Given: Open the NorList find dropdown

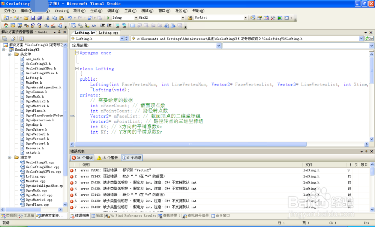Looking at the screenshot, I should 245,18.
